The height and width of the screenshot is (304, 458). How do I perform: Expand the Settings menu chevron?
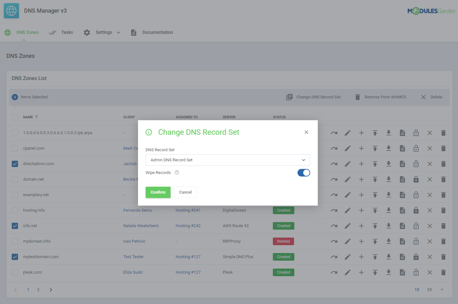tap(118, 33)
